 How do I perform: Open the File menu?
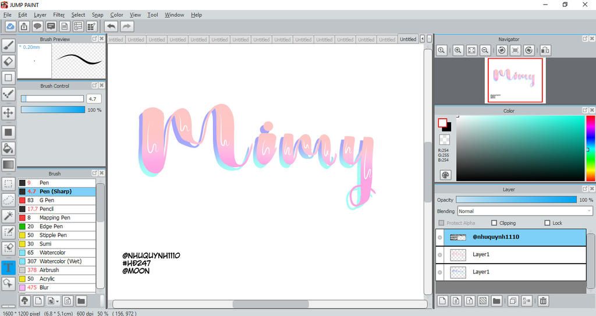[x=7, y=15]
